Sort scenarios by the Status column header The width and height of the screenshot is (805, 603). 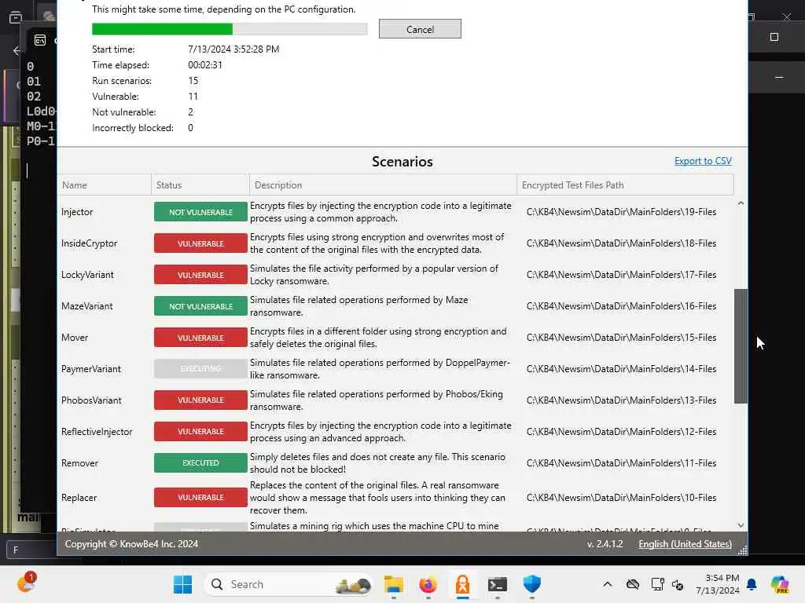point(200,185)
